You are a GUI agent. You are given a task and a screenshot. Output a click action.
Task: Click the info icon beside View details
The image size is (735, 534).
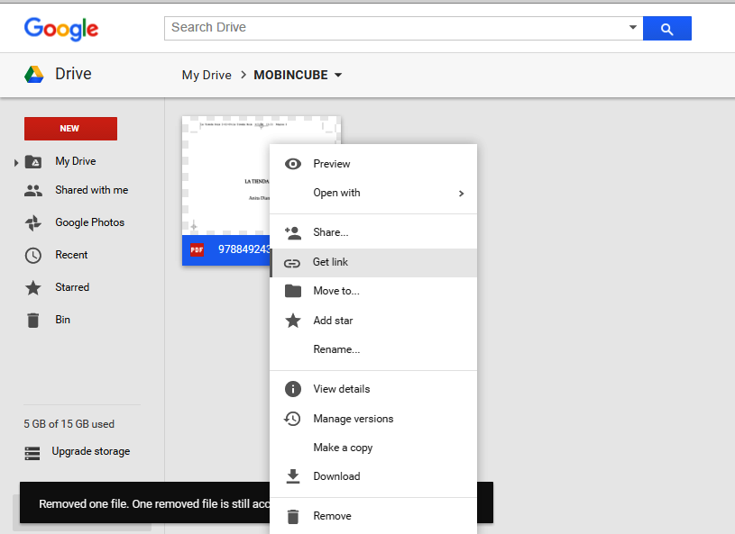pos(293,389)
